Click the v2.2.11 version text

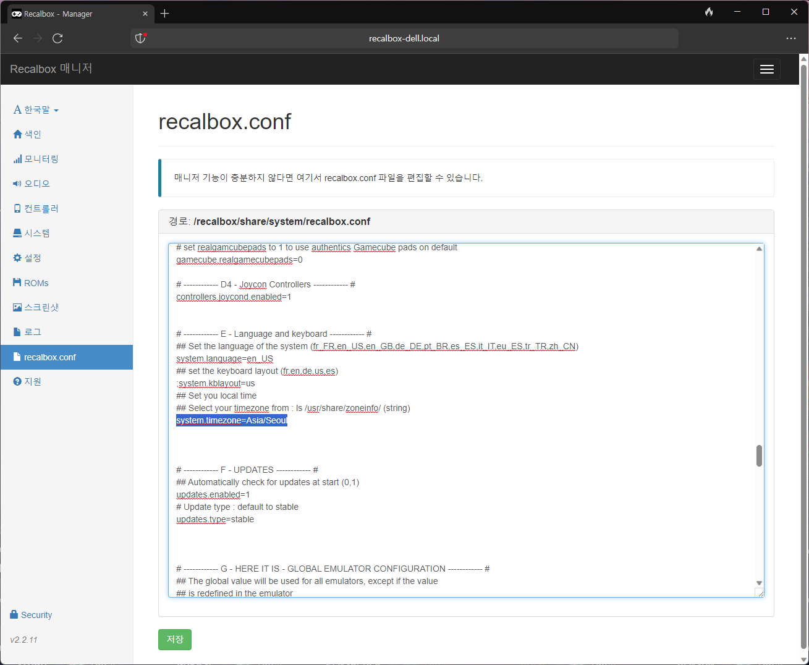point(23,640)
